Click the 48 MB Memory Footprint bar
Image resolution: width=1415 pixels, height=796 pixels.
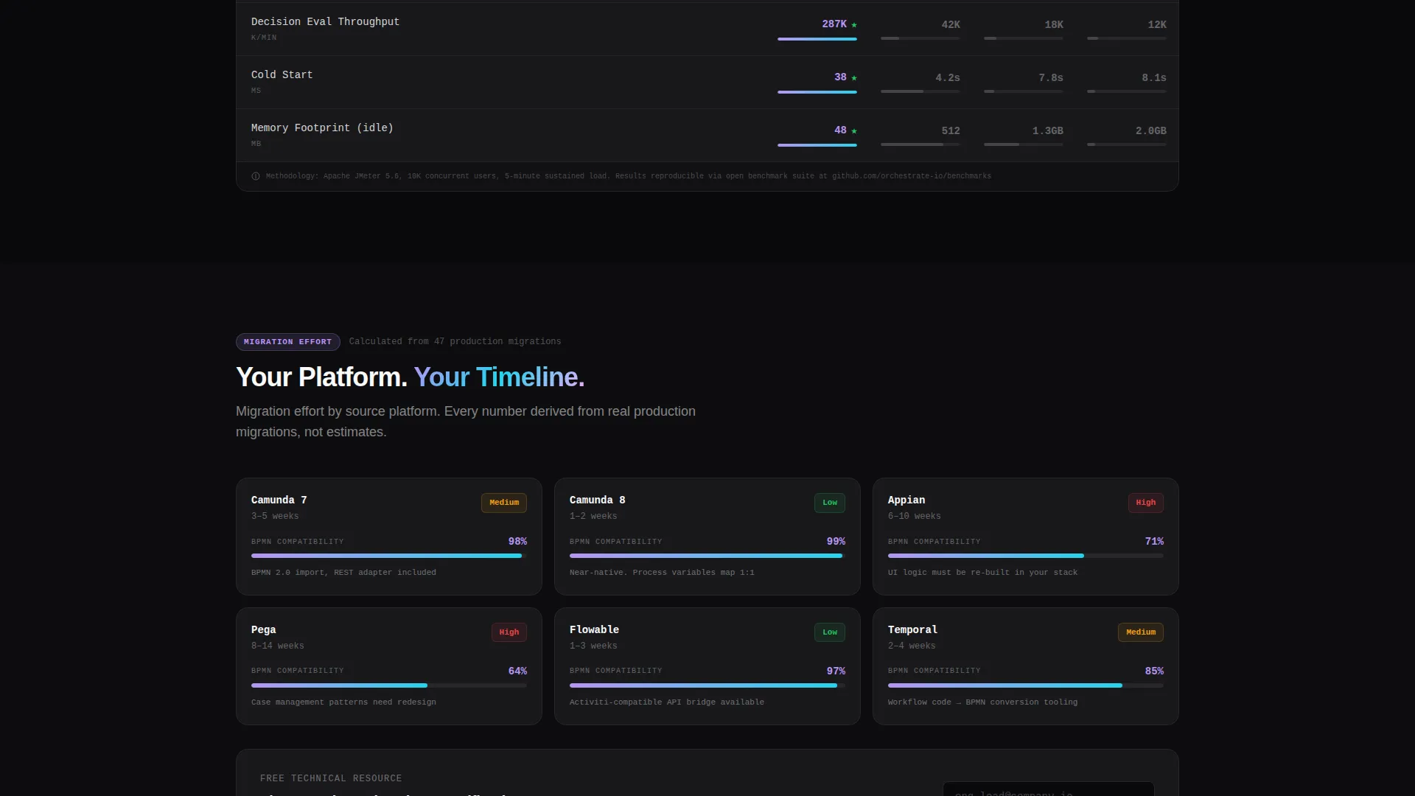coord(817,144)
